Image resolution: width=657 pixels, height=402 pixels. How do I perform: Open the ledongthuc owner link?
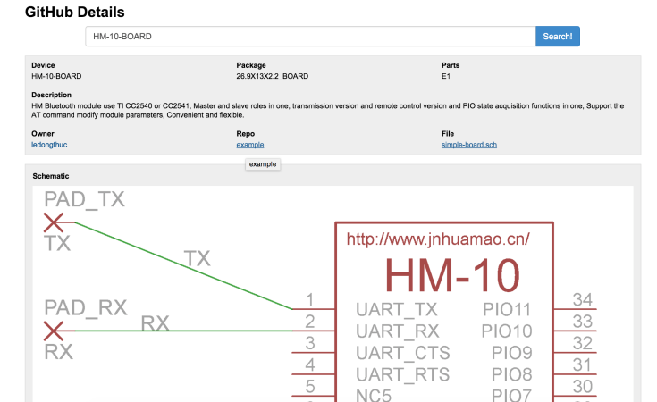click(49, 145)
